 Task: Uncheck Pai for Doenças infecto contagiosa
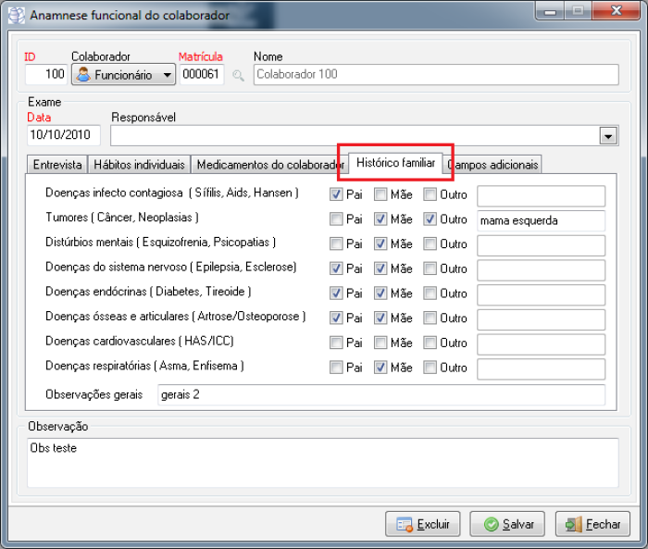(337, 195)
